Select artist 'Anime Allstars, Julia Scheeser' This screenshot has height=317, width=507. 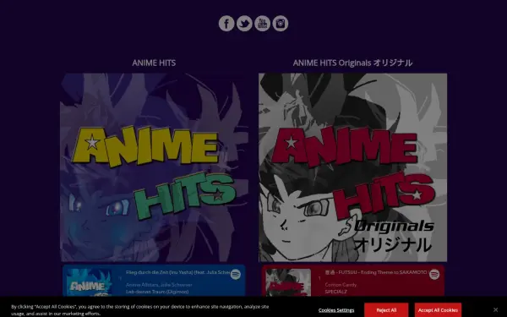[x=159, y=285]
